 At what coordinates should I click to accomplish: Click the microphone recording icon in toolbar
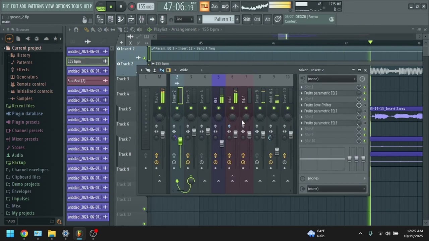point(162,19)
